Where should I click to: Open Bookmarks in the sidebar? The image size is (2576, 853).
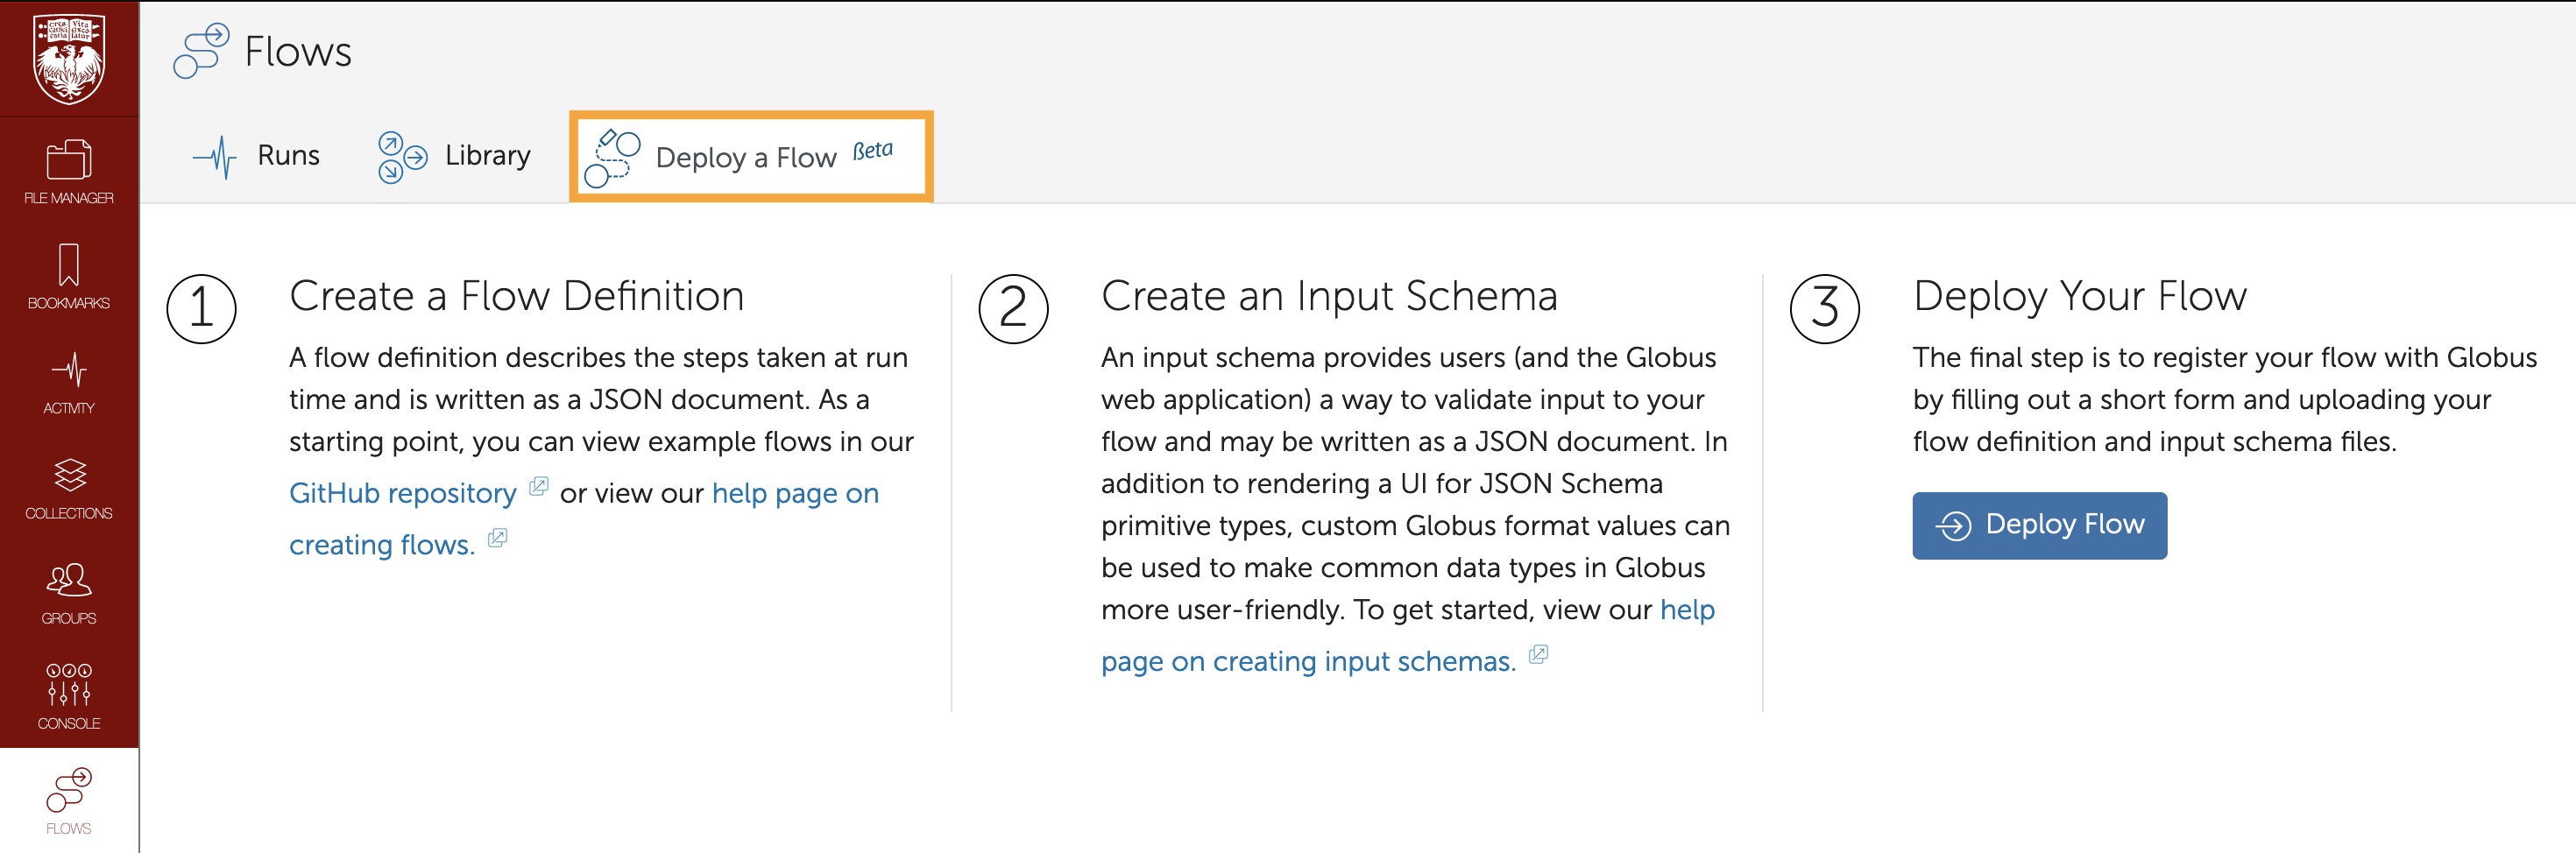point(69,277)
